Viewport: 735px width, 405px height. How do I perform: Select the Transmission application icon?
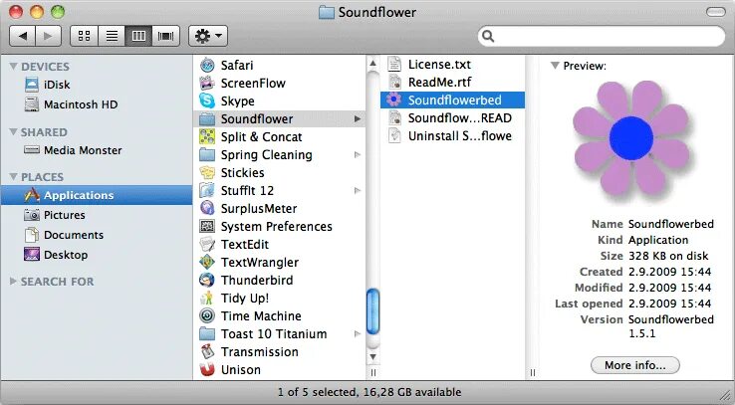pyautogui.click(x=207, y=351)
